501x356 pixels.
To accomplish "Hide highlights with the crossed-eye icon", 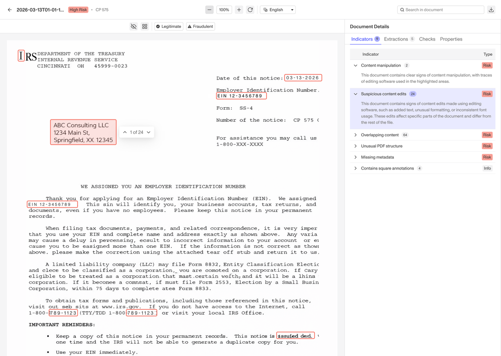I will point(134,27).
